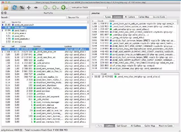Select _emalloc row in function list
Viewport: 181px width, 132px height.
45,49
